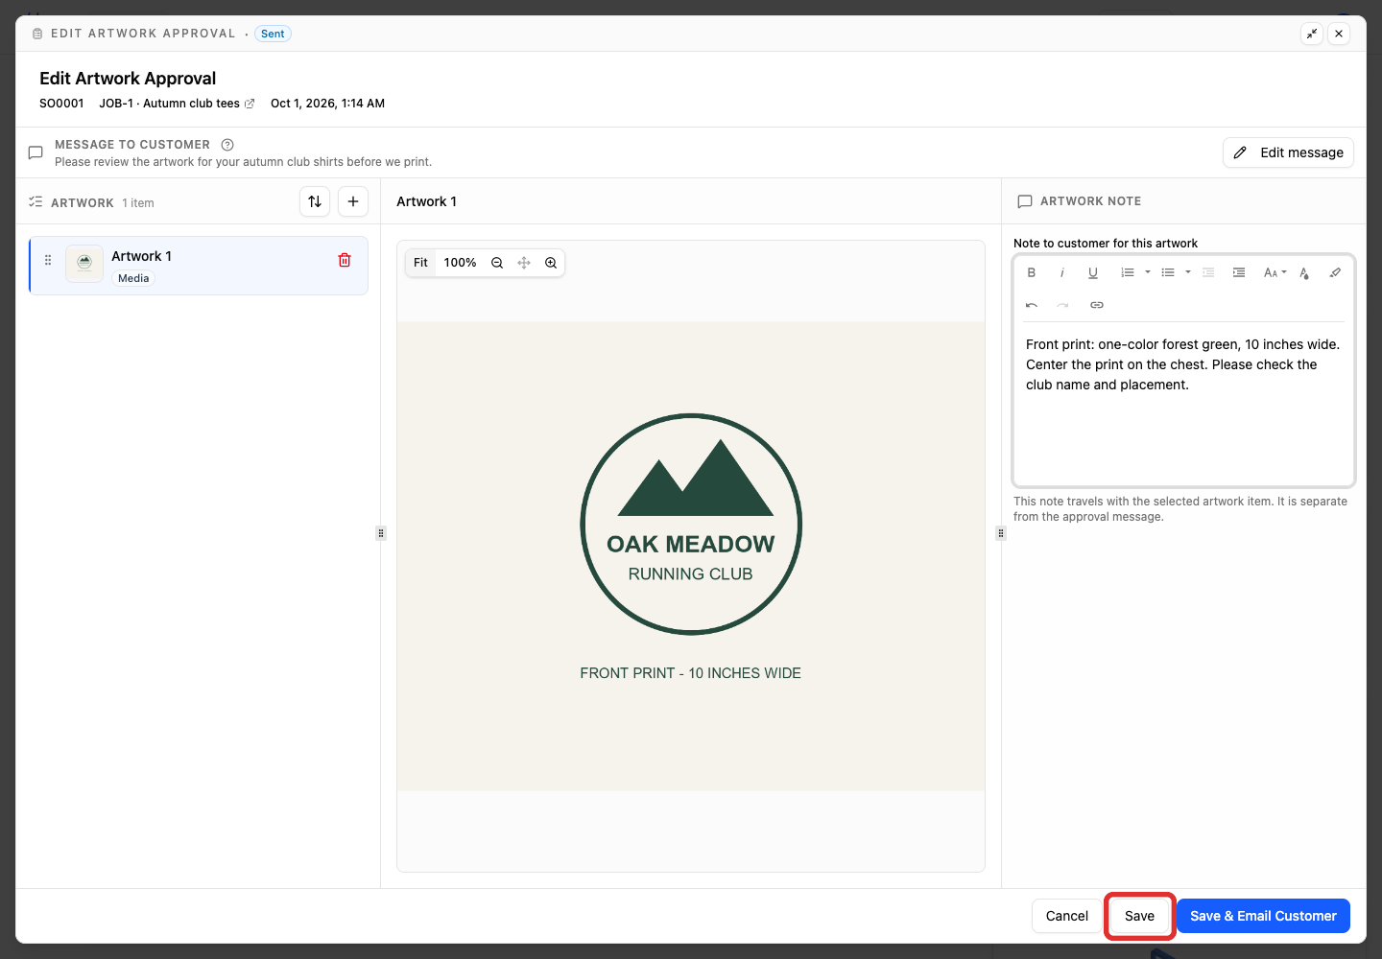Delete Artwork 1 with the trash icon

(x=345, y=260)
